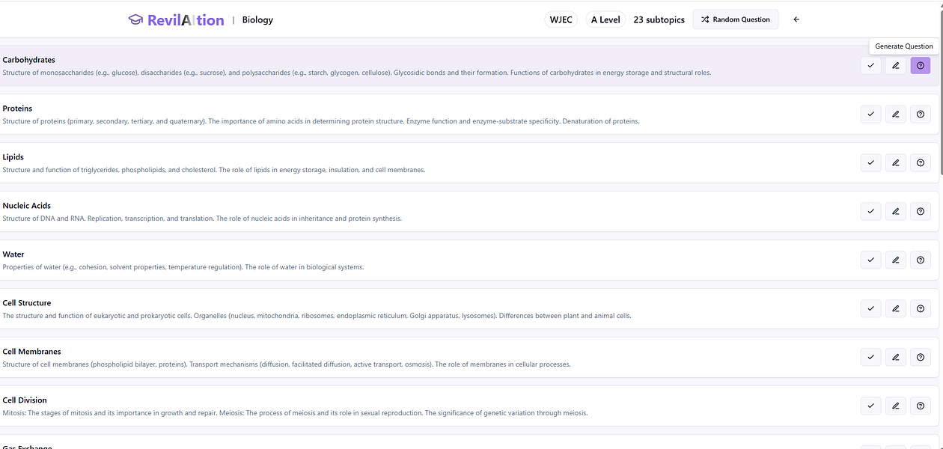The height and width of the screenshot is (449, 943).
Task: Mark Proteins as complete with checkmark icon
Action: coord(870,114)
